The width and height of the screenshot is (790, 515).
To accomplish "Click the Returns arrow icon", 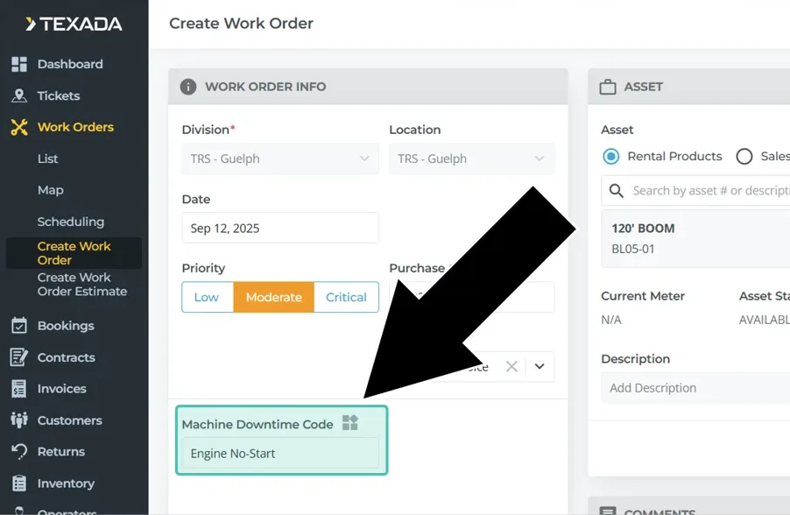I will coord(19,452).
